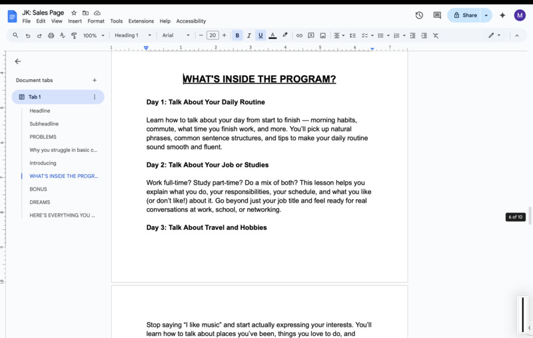Open the zoom level 100% dropdown
533x338 pixels.
tap(93, 35)
